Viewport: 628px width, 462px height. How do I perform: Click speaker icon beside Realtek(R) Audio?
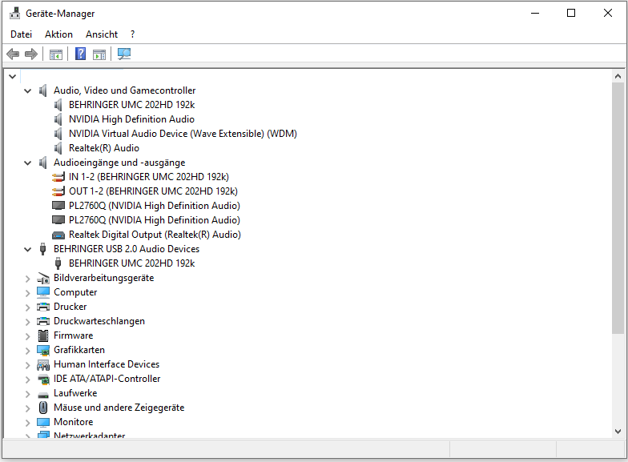pos(58,148)
